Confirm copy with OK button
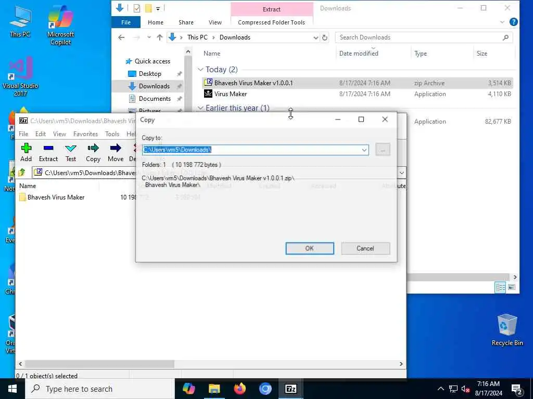This screenshot has width=533, height=399. pyautogui.click(x=310, y=248)
